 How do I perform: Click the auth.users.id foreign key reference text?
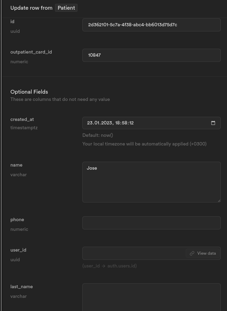pos(122,266)
